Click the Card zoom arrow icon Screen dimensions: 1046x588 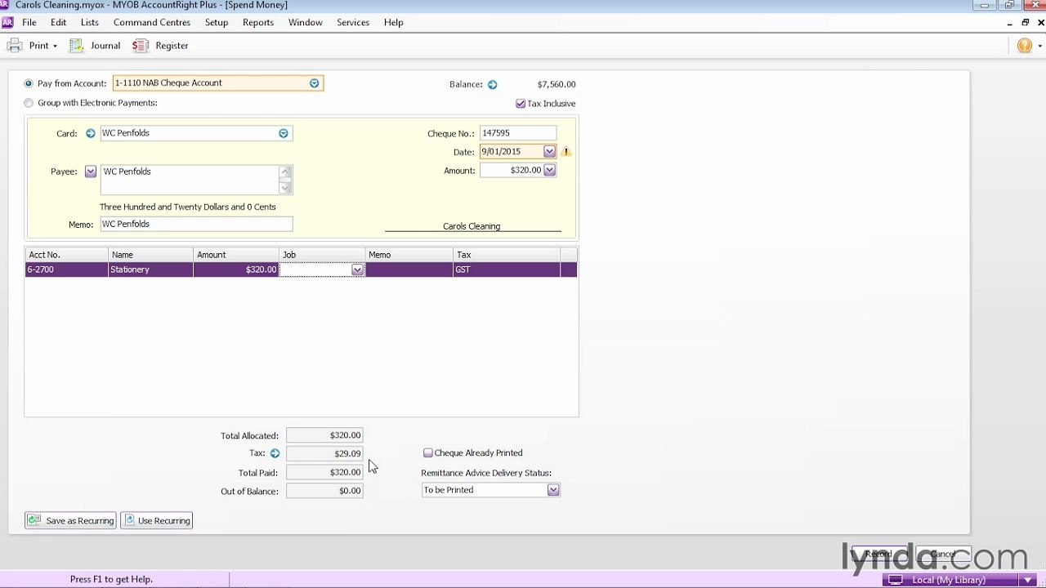(x=90, y=133)
